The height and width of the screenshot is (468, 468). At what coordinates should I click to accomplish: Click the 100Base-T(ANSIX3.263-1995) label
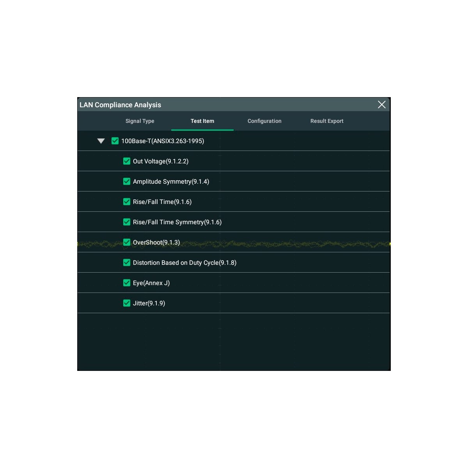point(163,141)
